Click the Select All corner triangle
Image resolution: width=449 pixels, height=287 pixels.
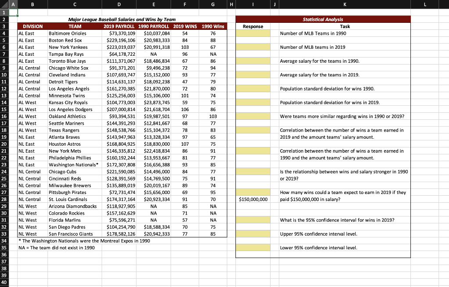[4, 4]
